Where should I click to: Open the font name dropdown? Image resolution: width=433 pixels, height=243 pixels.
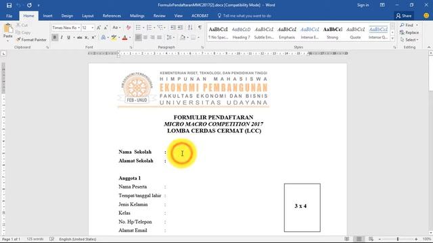pos(78,28)
